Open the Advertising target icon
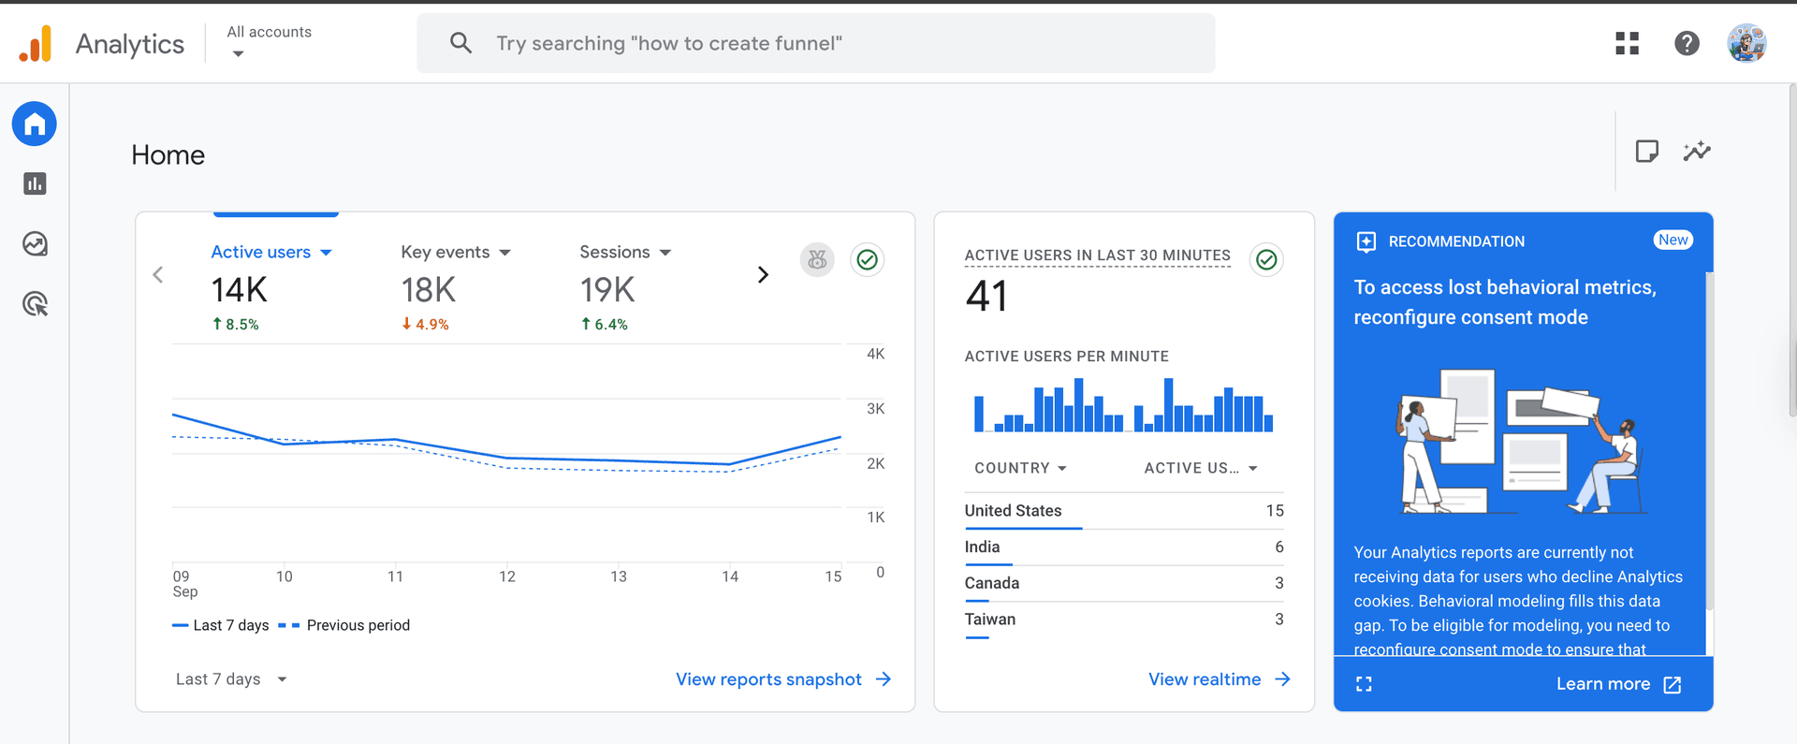 (35, 304)
